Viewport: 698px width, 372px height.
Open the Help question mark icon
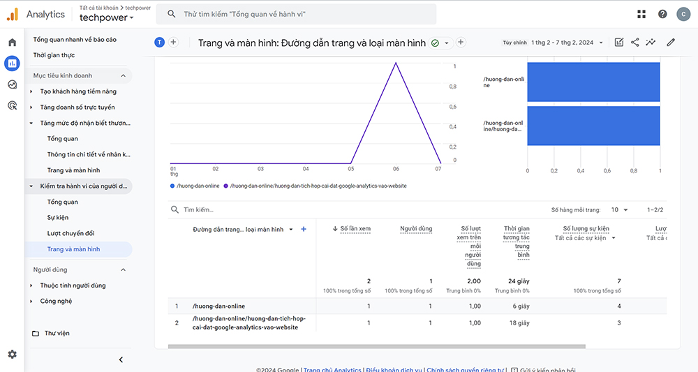coord(662,14)
